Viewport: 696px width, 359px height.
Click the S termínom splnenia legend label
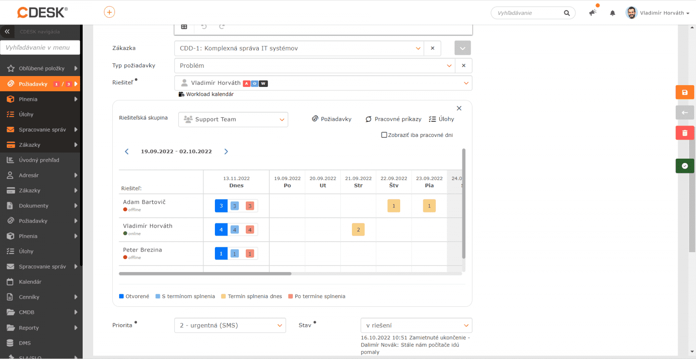[188, 296]
